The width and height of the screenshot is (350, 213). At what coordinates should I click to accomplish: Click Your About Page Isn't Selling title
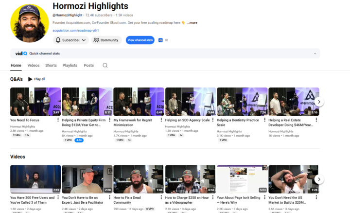tap(239, 200)
